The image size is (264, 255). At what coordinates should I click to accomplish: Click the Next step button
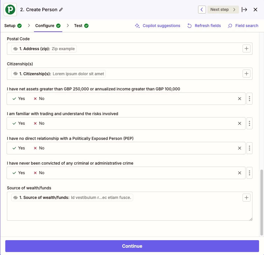(x=223, y=10)
